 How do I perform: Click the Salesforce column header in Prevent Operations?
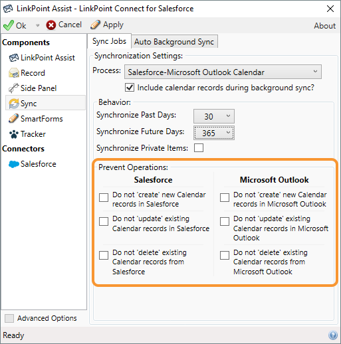tap(153, 180)
